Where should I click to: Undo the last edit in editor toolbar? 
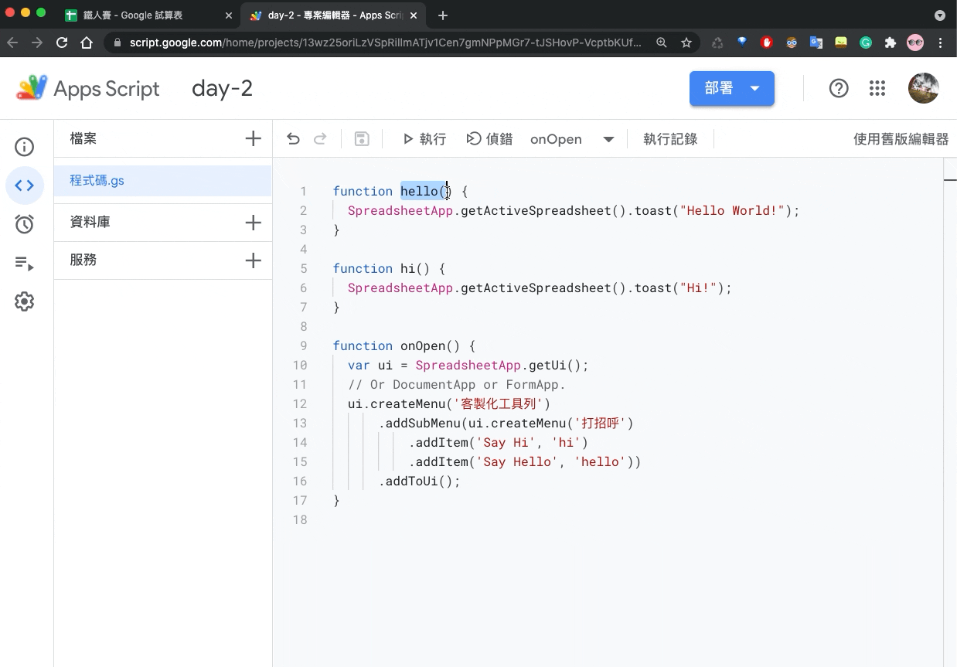click(x=293, y=139)
